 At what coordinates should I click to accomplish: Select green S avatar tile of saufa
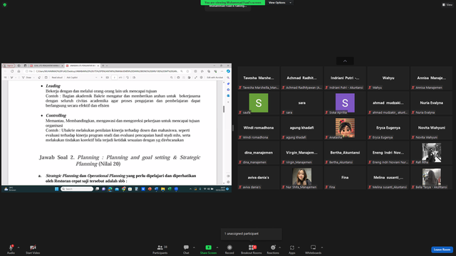259,102
